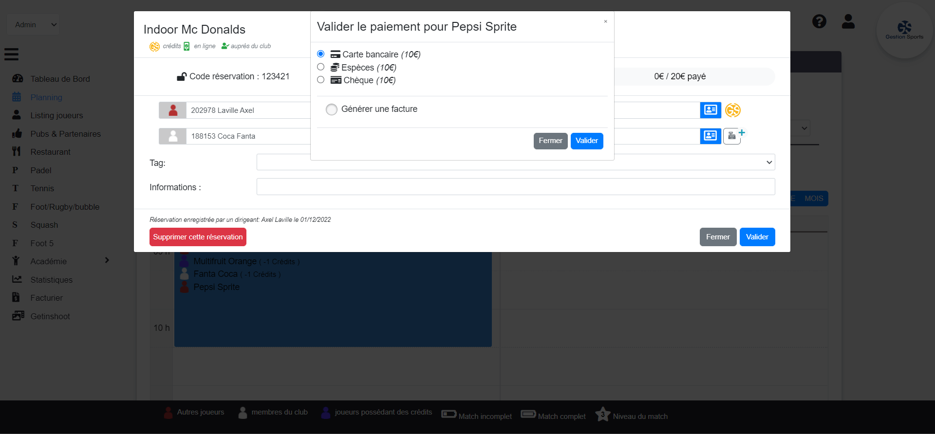Open profile card for Laville Axel

coord(711,110)
